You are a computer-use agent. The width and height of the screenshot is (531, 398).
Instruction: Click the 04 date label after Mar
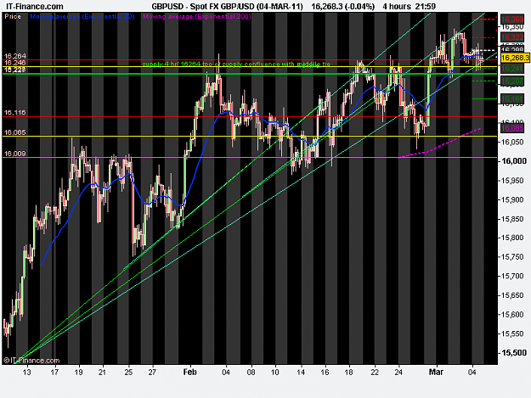472,372
